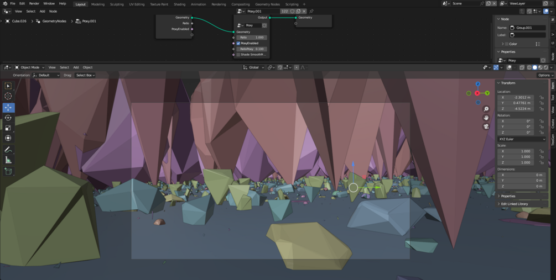Open Object Mode dropdown
The height and width of the screenshot is (280, 556).
coord(29,67)
